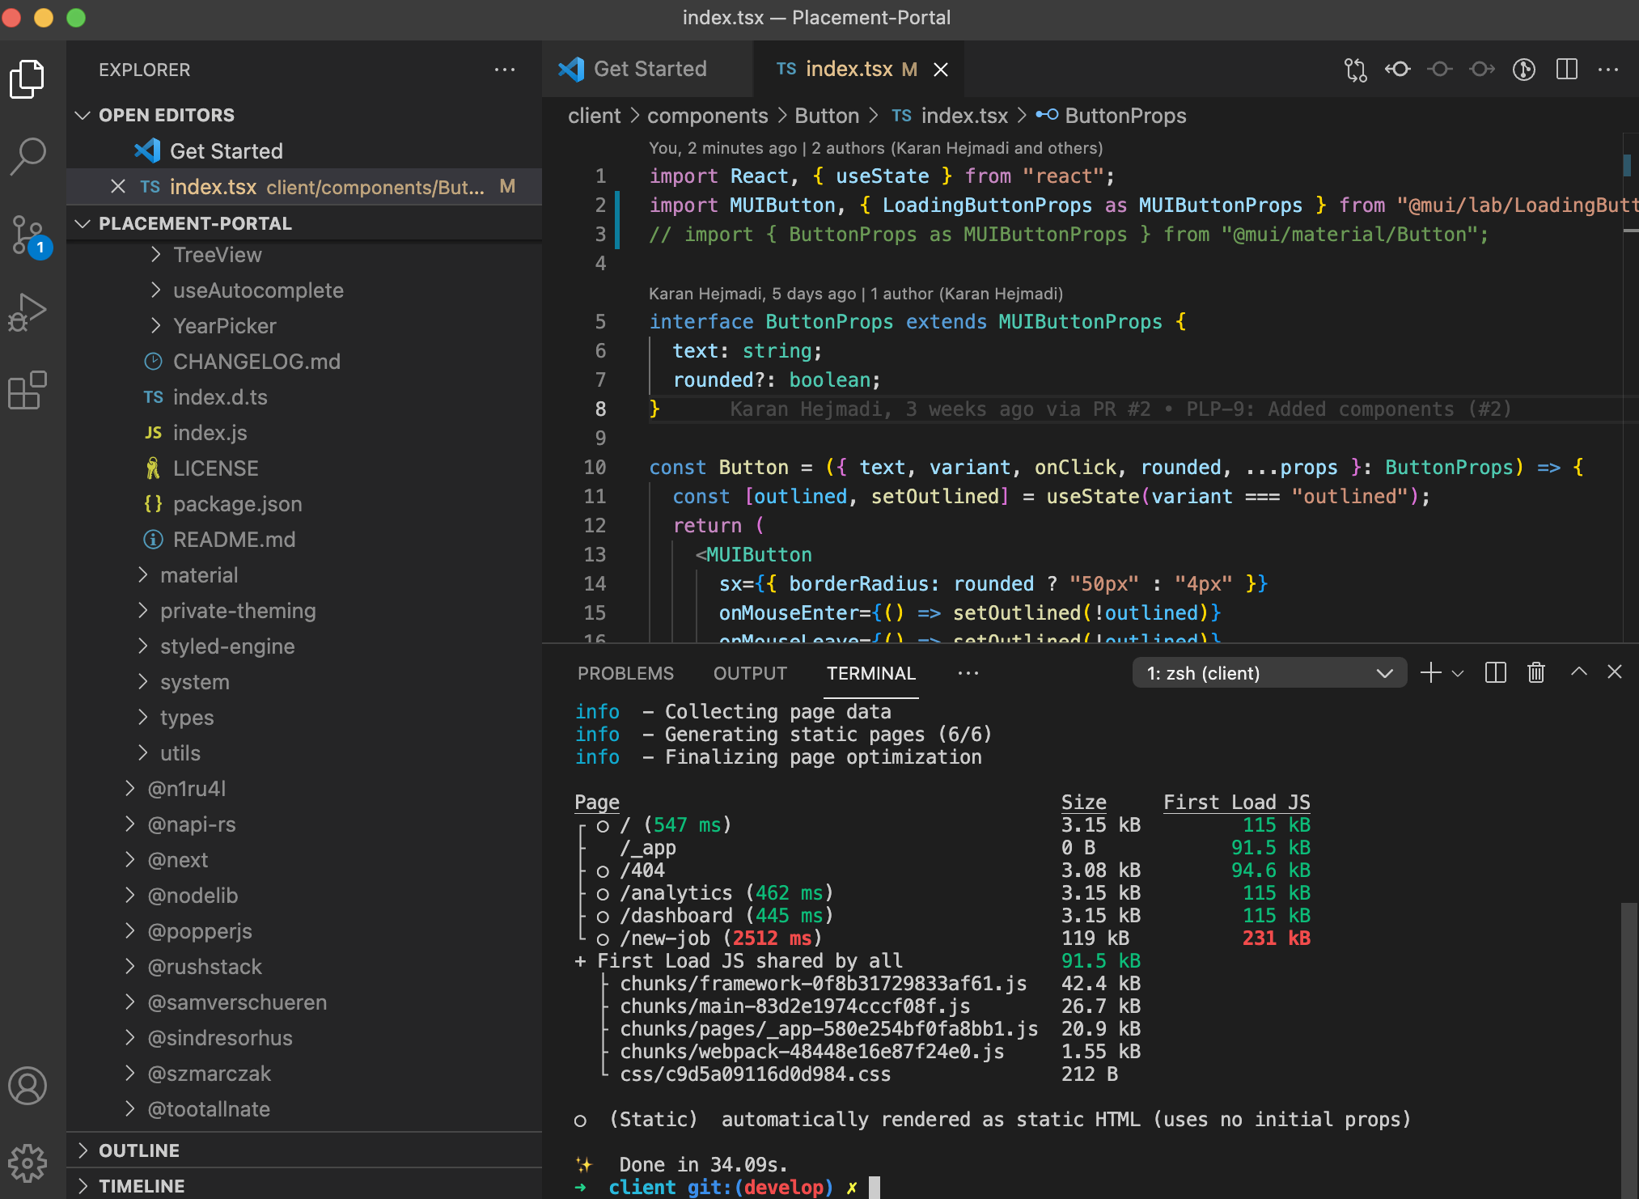Screen dimensions: 1639x1199
Task: Open the Run and Debug view
Action: tap(29, 311)
